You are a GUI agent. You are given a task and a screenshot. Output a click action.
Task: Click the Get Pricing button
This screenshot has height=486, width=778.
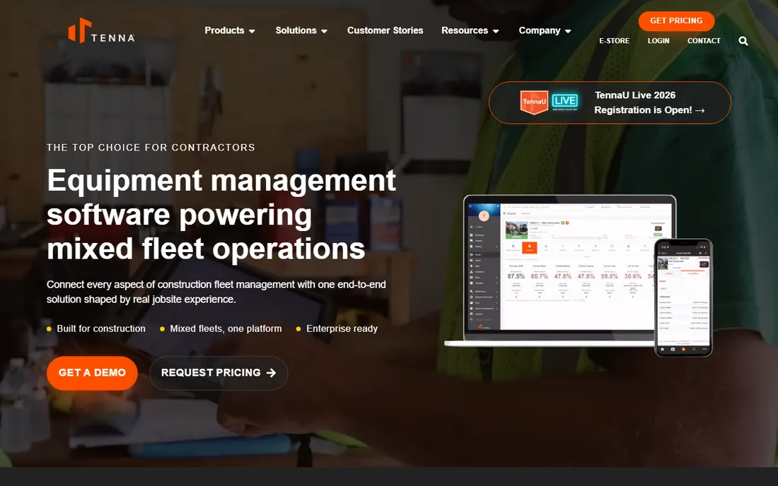(x=676, y=20)
